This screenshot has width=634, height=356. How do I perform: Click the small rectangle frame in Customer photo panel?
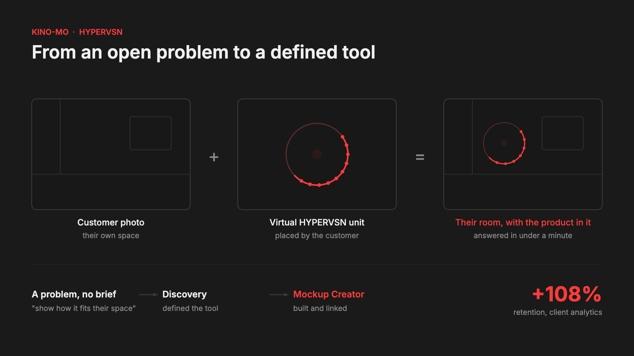[x=151, y=133]
